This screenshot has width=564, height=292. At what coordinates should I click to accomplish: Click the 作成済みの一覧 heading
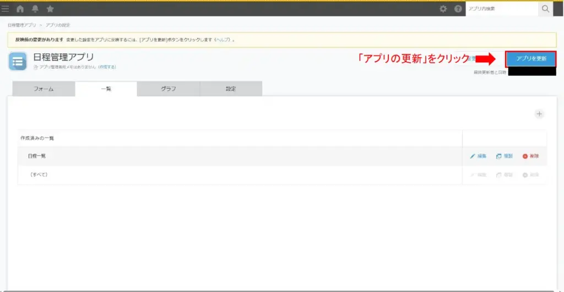coord(37,138)
